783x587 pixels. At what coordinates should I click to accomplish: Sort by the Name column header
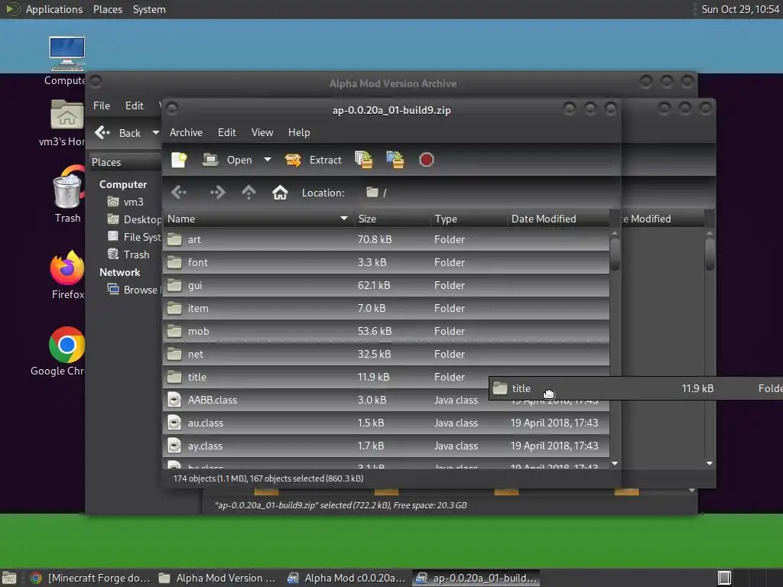[258, 219]
